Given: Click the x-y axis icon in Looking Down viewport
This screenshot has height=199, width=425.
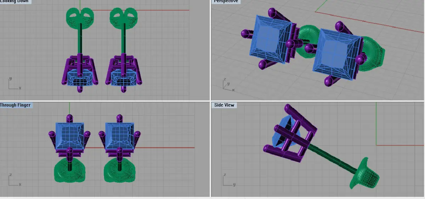Looking at the screenshot, I should [x=15, y=83].
